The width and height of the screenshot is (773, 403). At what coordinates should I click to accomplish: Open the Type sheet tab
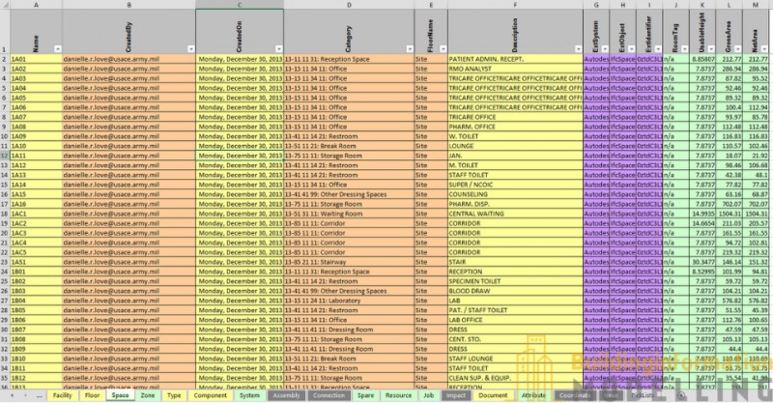(174, 395)
